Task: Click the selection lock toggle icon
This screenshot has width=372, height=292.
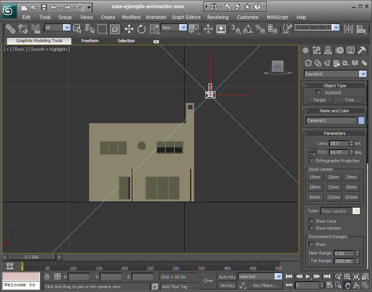Action: pos(48,277)
